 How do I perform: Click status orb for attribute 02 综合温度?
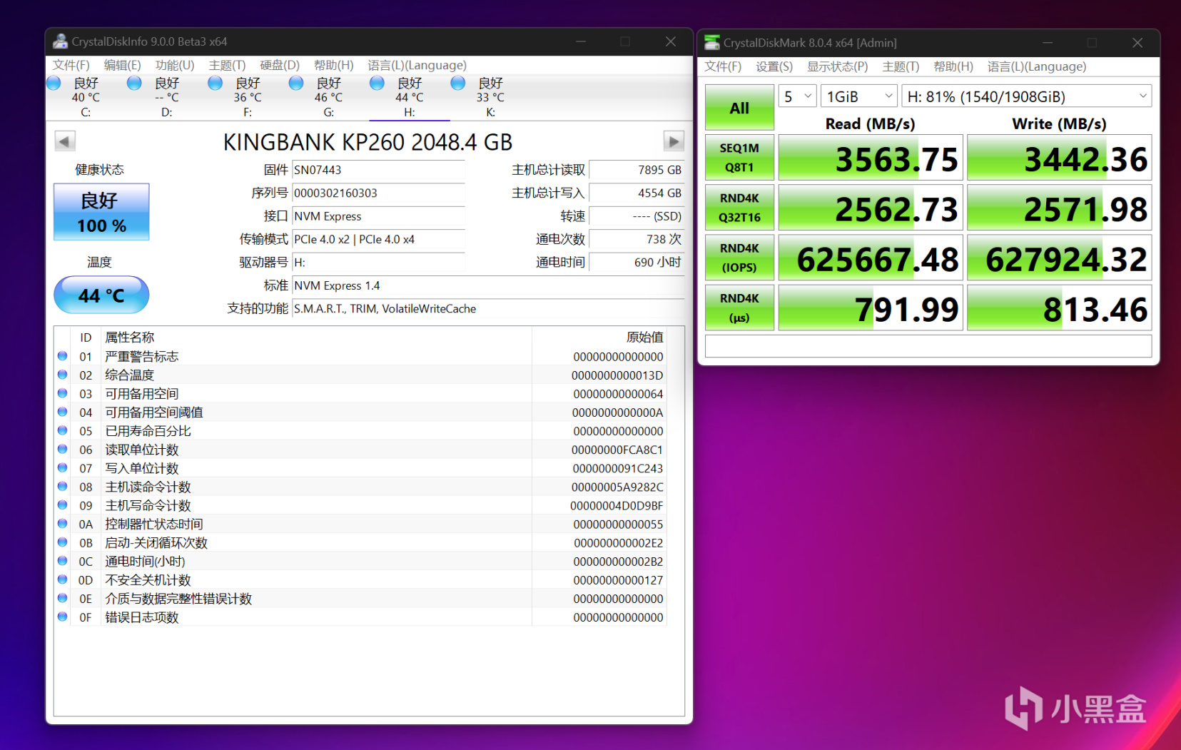click(x=63, y=375)
